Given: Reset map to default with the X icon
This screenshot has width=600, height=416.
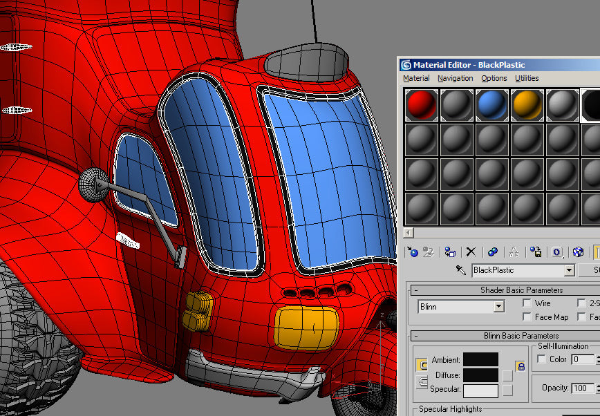Looking at the screenshot, I should click(471, 252).
